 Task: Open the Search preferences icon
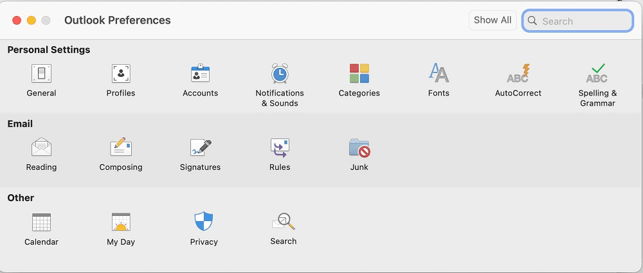(x=283, y=223)
